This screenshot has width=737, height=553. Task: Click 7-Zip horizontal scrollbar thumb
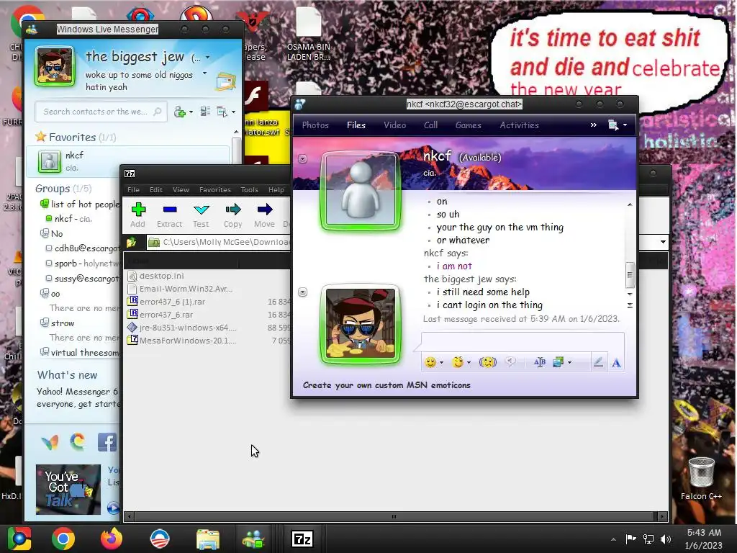[x=394, y=516]
